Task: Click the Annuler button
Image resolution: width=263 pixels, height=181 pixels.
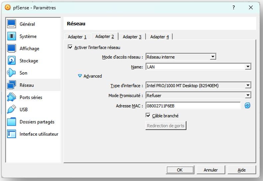Action: point(211,170)
